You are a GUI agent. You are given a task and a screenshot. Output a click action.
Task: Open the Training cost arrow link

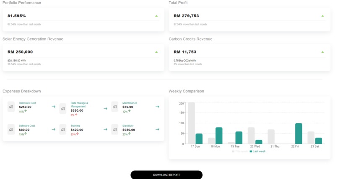pos(105,129)
